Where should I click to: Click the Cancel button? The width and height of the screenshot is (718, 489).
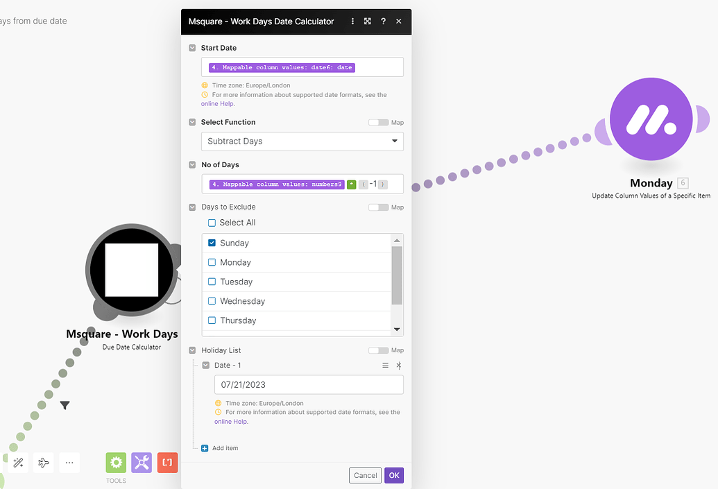pos(365,475)
